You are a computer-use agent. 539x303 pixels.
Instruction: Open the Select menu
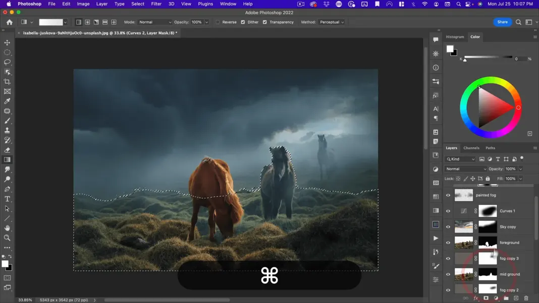pyautogui.click(x=137, y=4)
